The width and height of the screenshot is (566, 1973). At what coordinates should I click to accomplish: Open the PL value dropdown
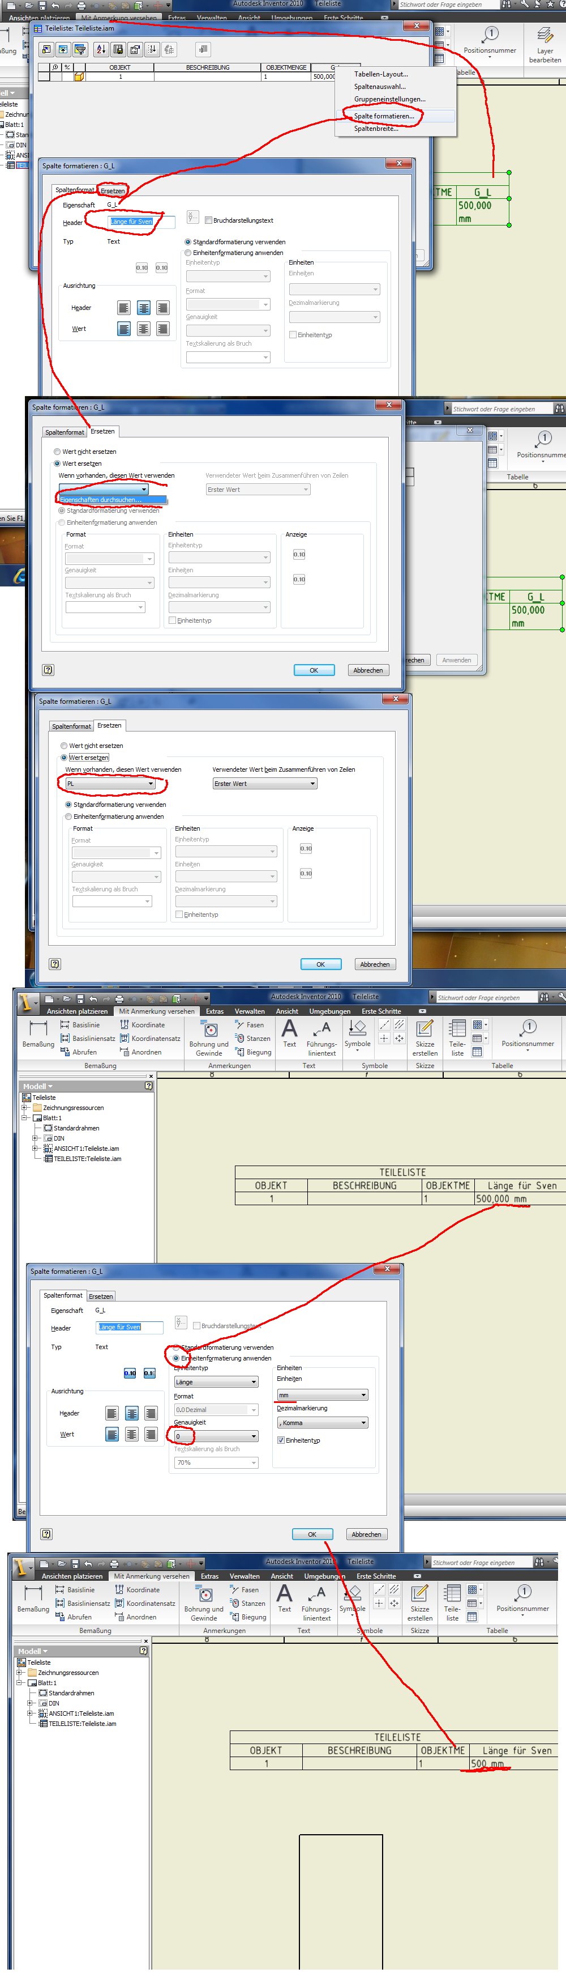click(110, 784)
